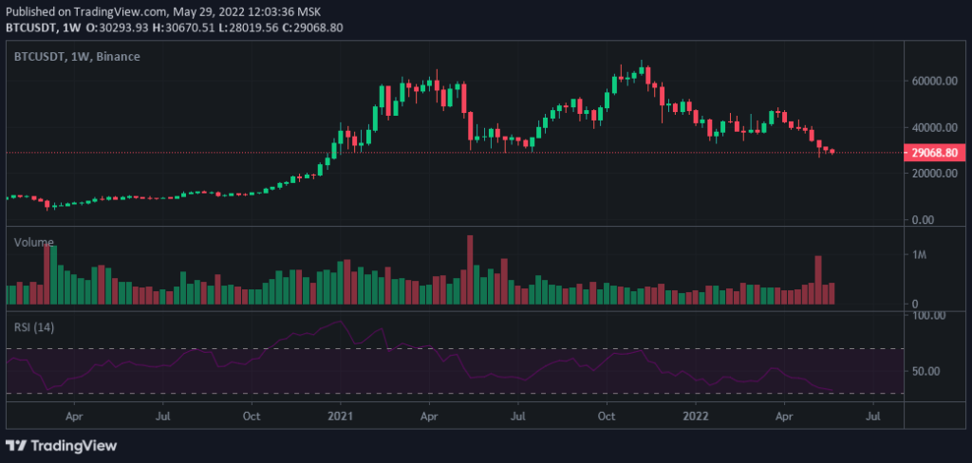Click the 2022 time axis label

click(696, 415)
